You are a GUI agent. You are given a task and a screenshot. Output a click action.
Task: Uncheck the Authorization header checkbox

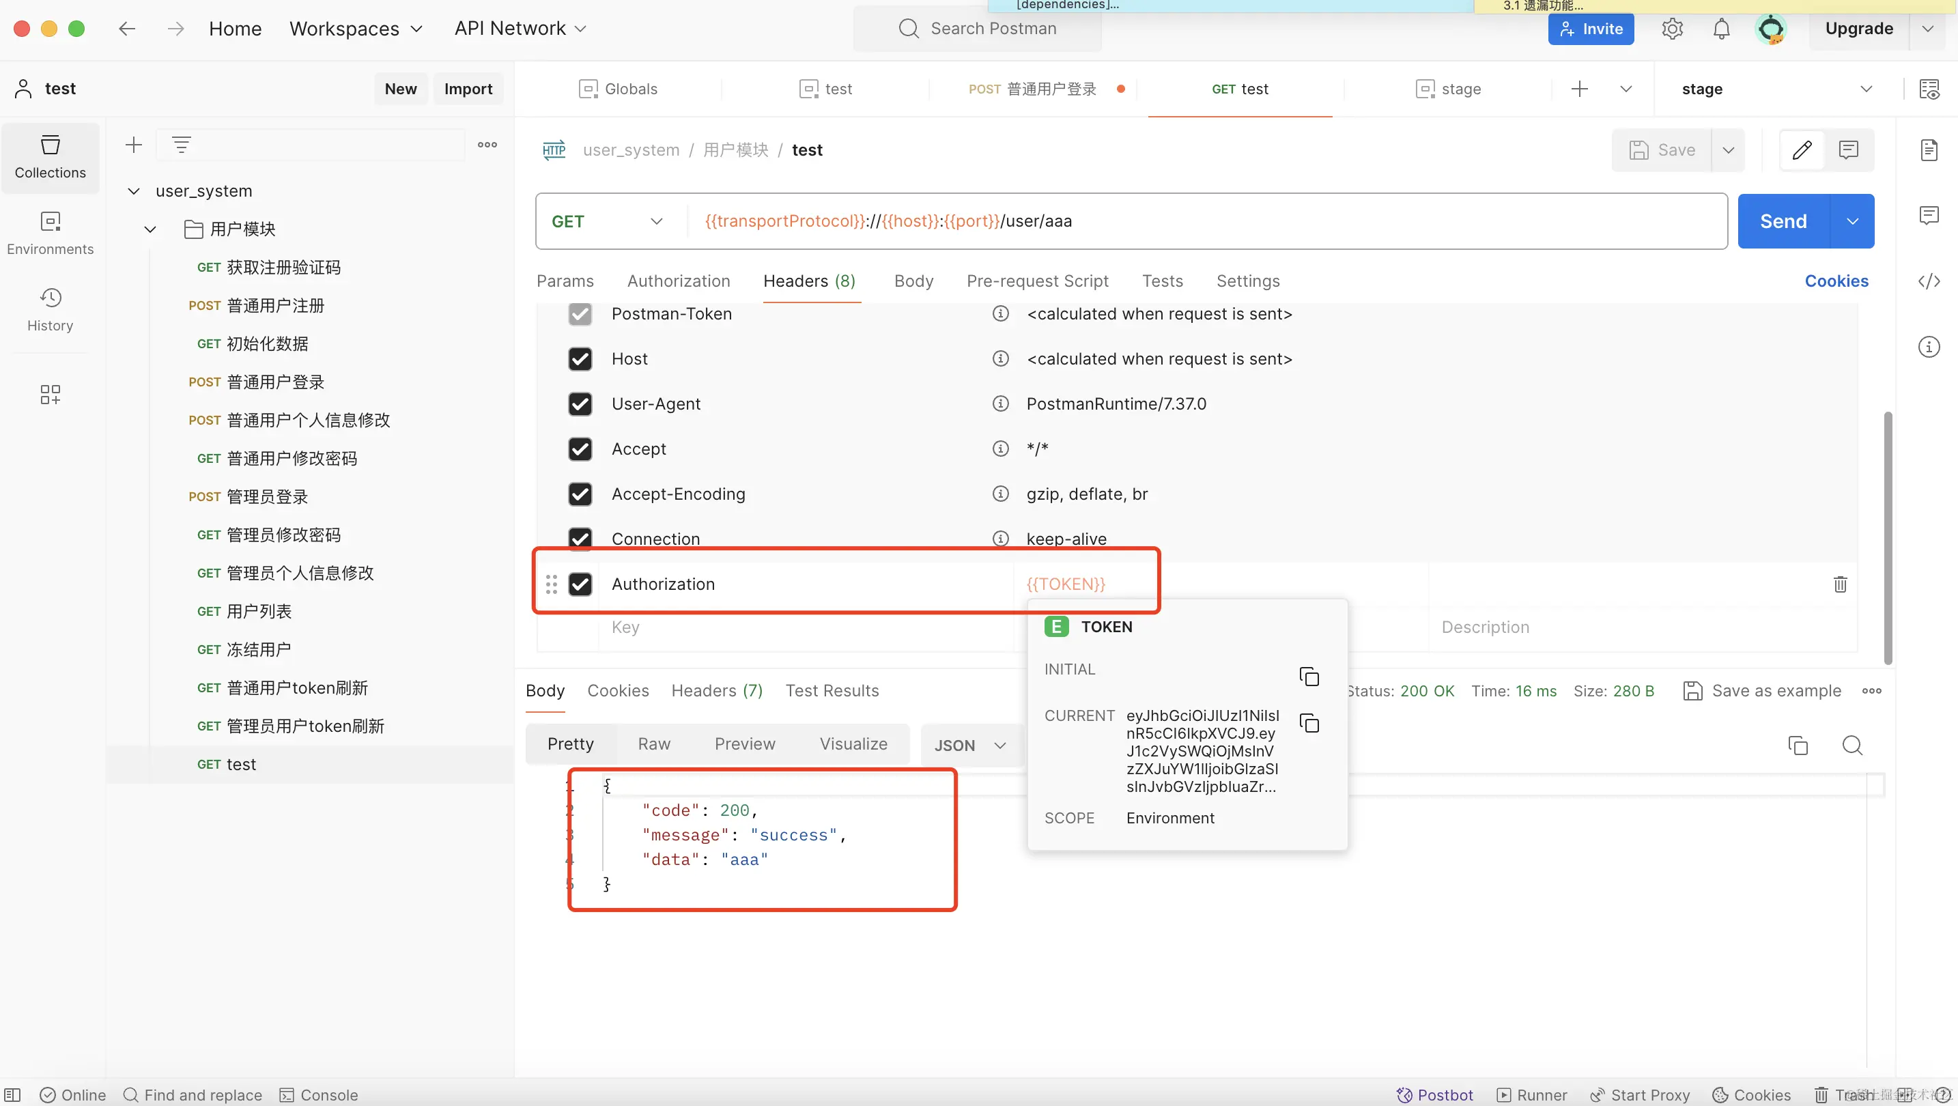coord(580,584)
